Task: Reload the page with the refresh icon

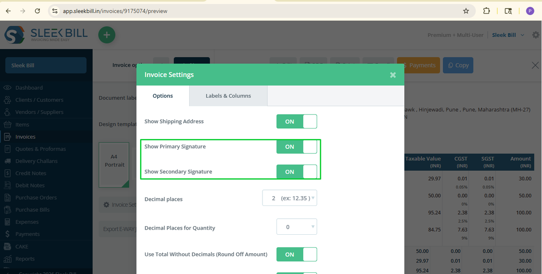Action: (x=37, y=11)
